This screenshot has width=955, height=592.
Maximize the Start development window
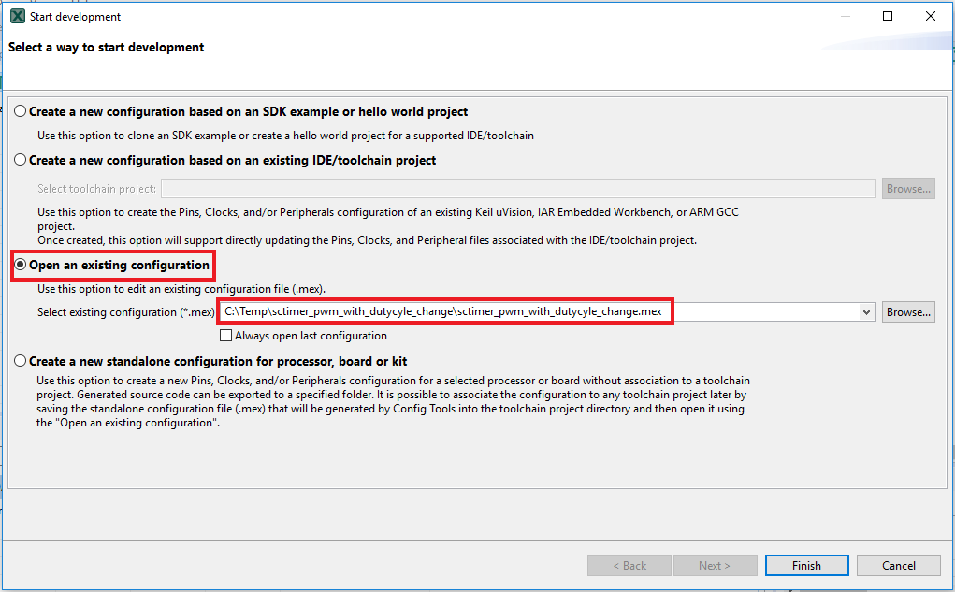(x=888, y=17)
